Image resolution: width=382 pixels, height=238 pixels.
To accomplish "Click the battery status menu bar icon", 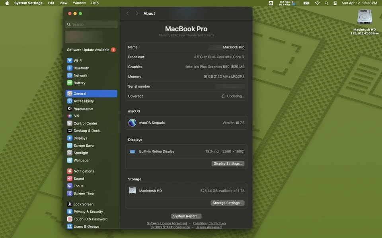I will (306, 3).
